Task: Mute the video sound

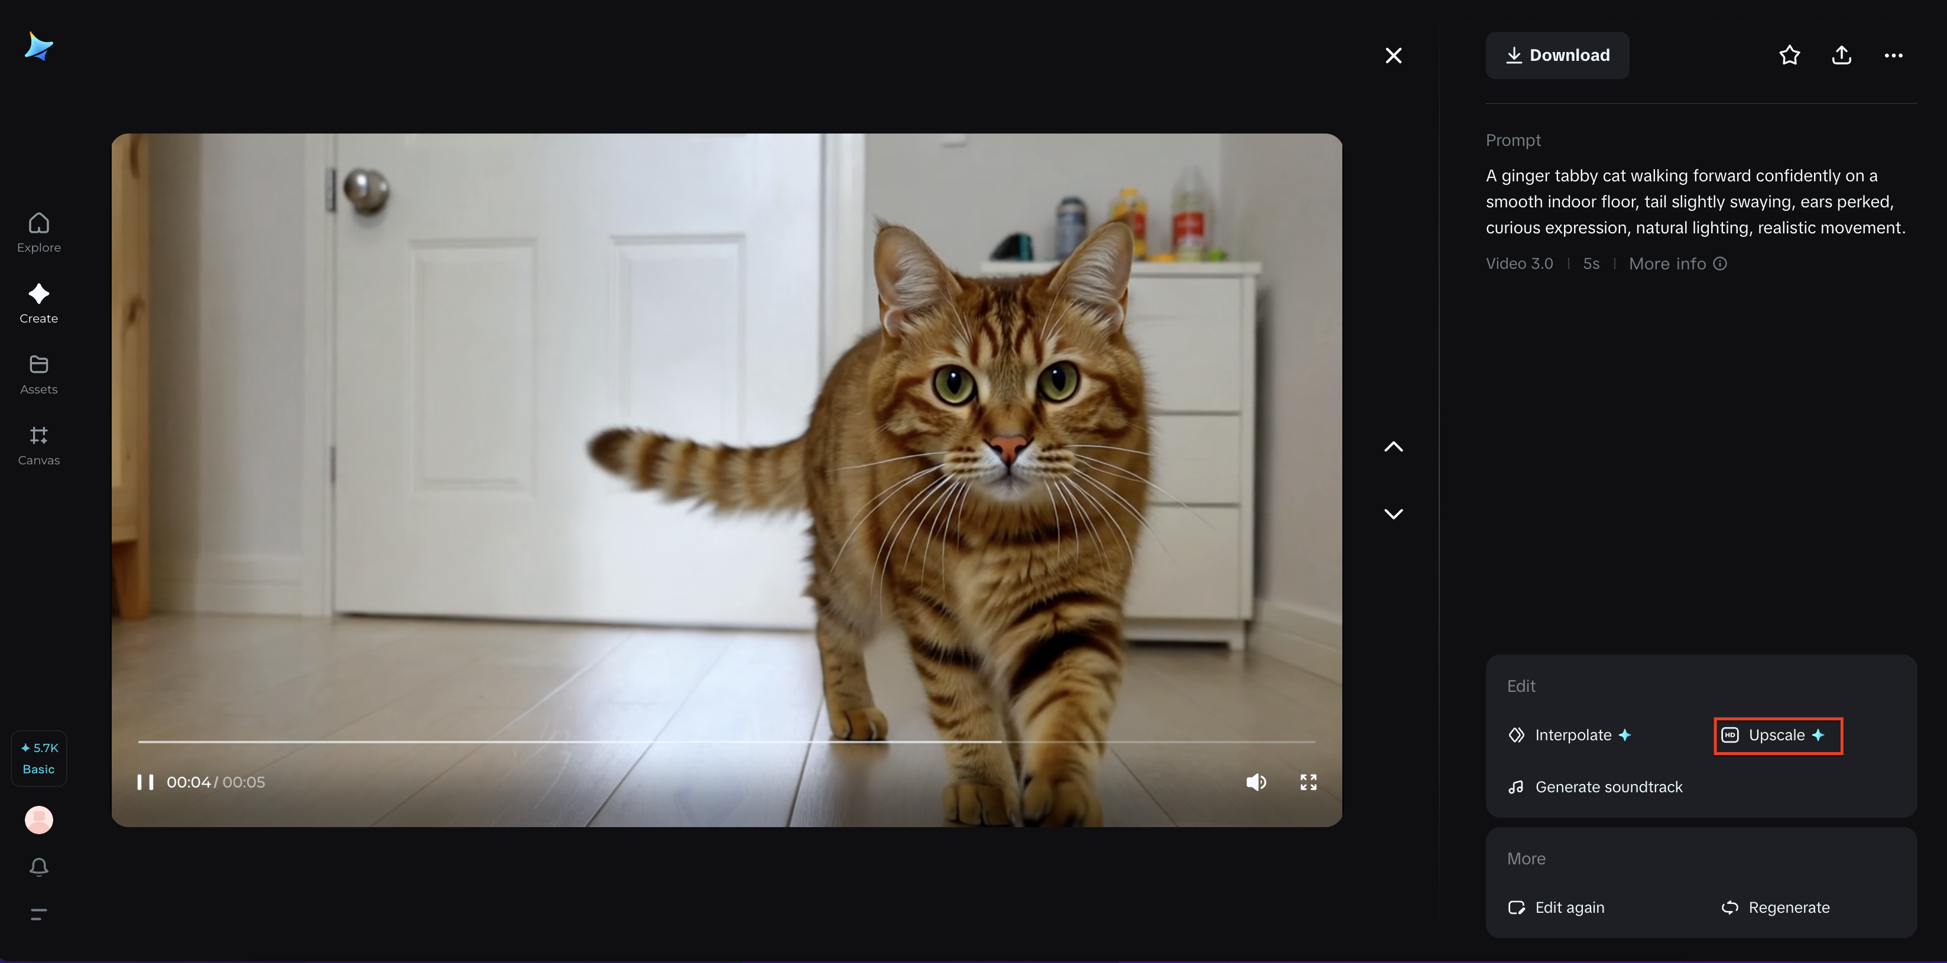Action: 1255,782
